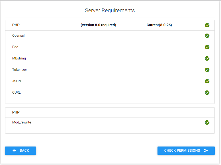Click the green checkmark next to PHP version
Viewport: 221px width, 165px height.
207,25
